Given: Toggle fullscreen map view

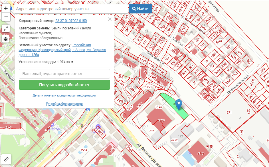Looking at the screenshot, I should coord(6,28).
